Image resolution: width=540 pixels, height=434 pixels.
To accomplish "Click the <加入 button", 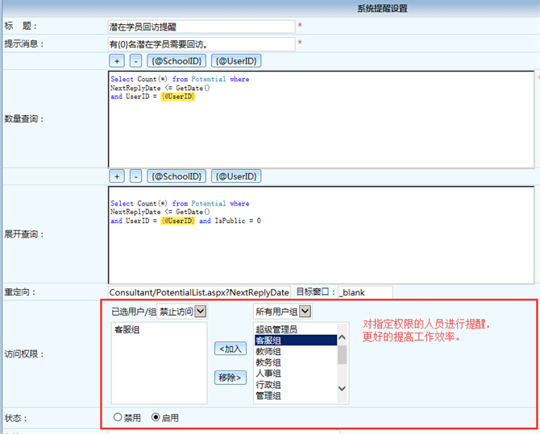I will tap(231, 349).
